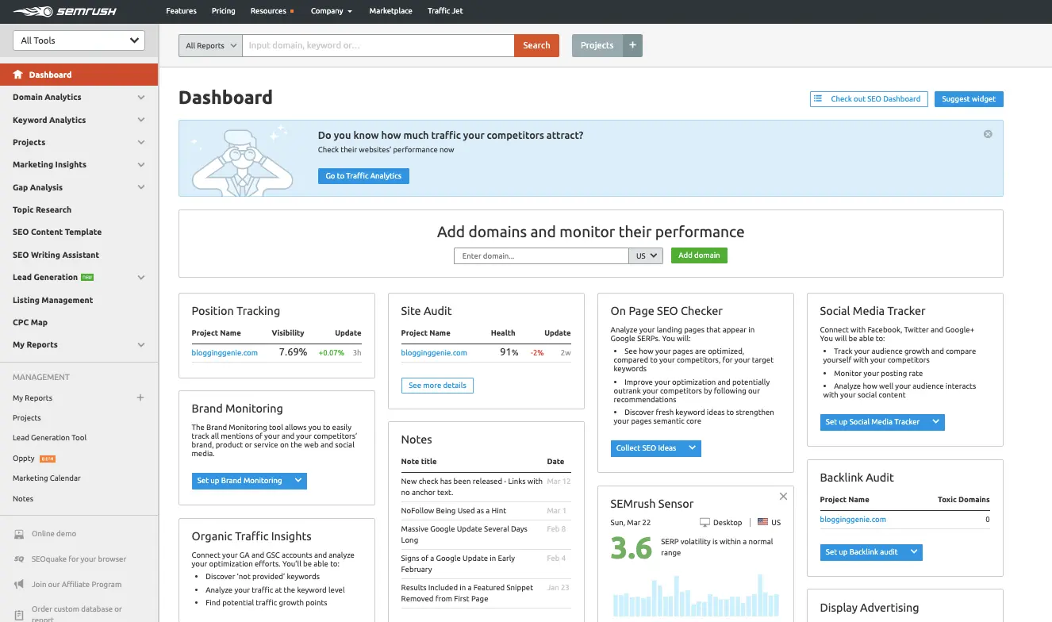The image size is (1052, 622).
Task: Open the All Reports dropdown
Action: pos(210,45)
